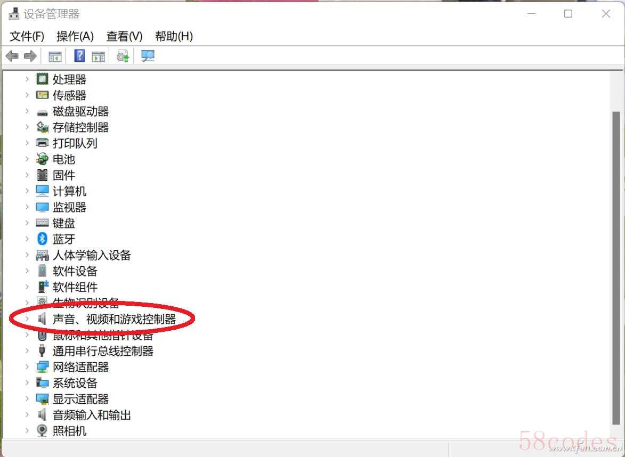Select the 网络适配器 network icon
This screenshot has width=625, height=457.
tap(42, 367)
